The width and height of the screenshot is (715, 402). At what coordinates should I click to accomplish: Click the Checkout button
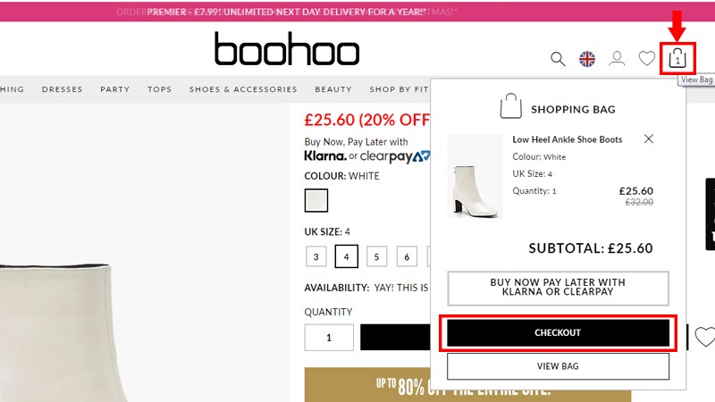(558, 332)
